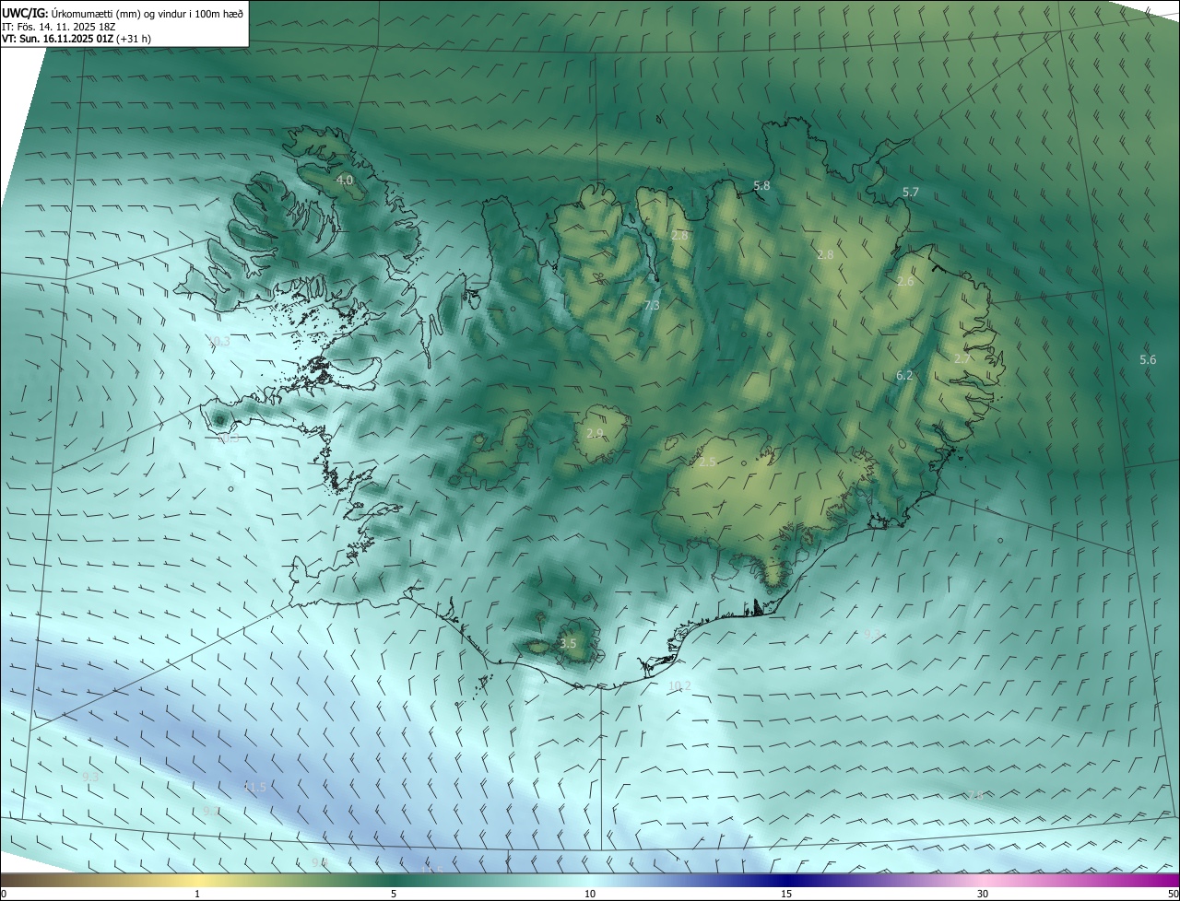Click the colorbar tick label 30

[x=983, y=894]
